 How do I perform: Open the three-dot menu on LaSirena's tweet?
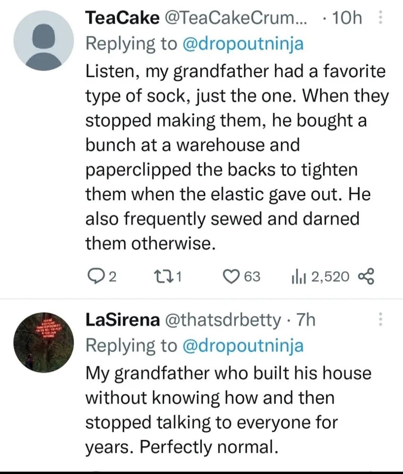click(x=381, y=319)
